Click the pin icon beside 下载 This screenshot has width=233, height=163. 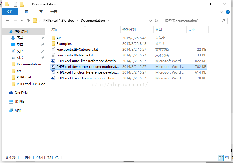pos(43,38)
